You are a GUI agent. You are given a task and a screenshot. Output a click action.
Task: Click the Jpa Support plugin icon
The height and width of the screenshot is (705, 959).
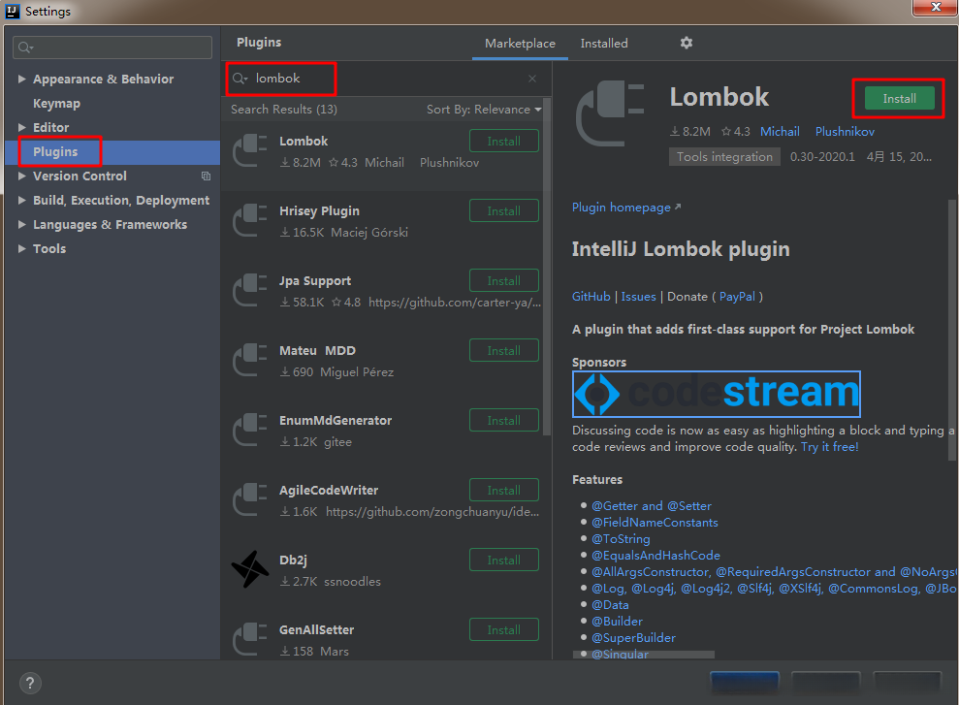tap(249, 290)
